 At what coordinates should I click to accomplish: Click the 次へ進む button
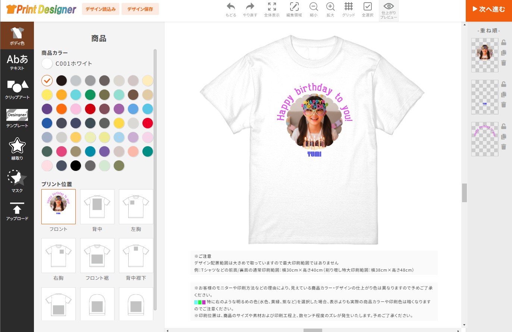coord(489,9)
